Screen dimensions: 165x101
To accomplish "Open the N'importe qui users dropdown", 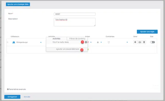I will click(41, 42).
